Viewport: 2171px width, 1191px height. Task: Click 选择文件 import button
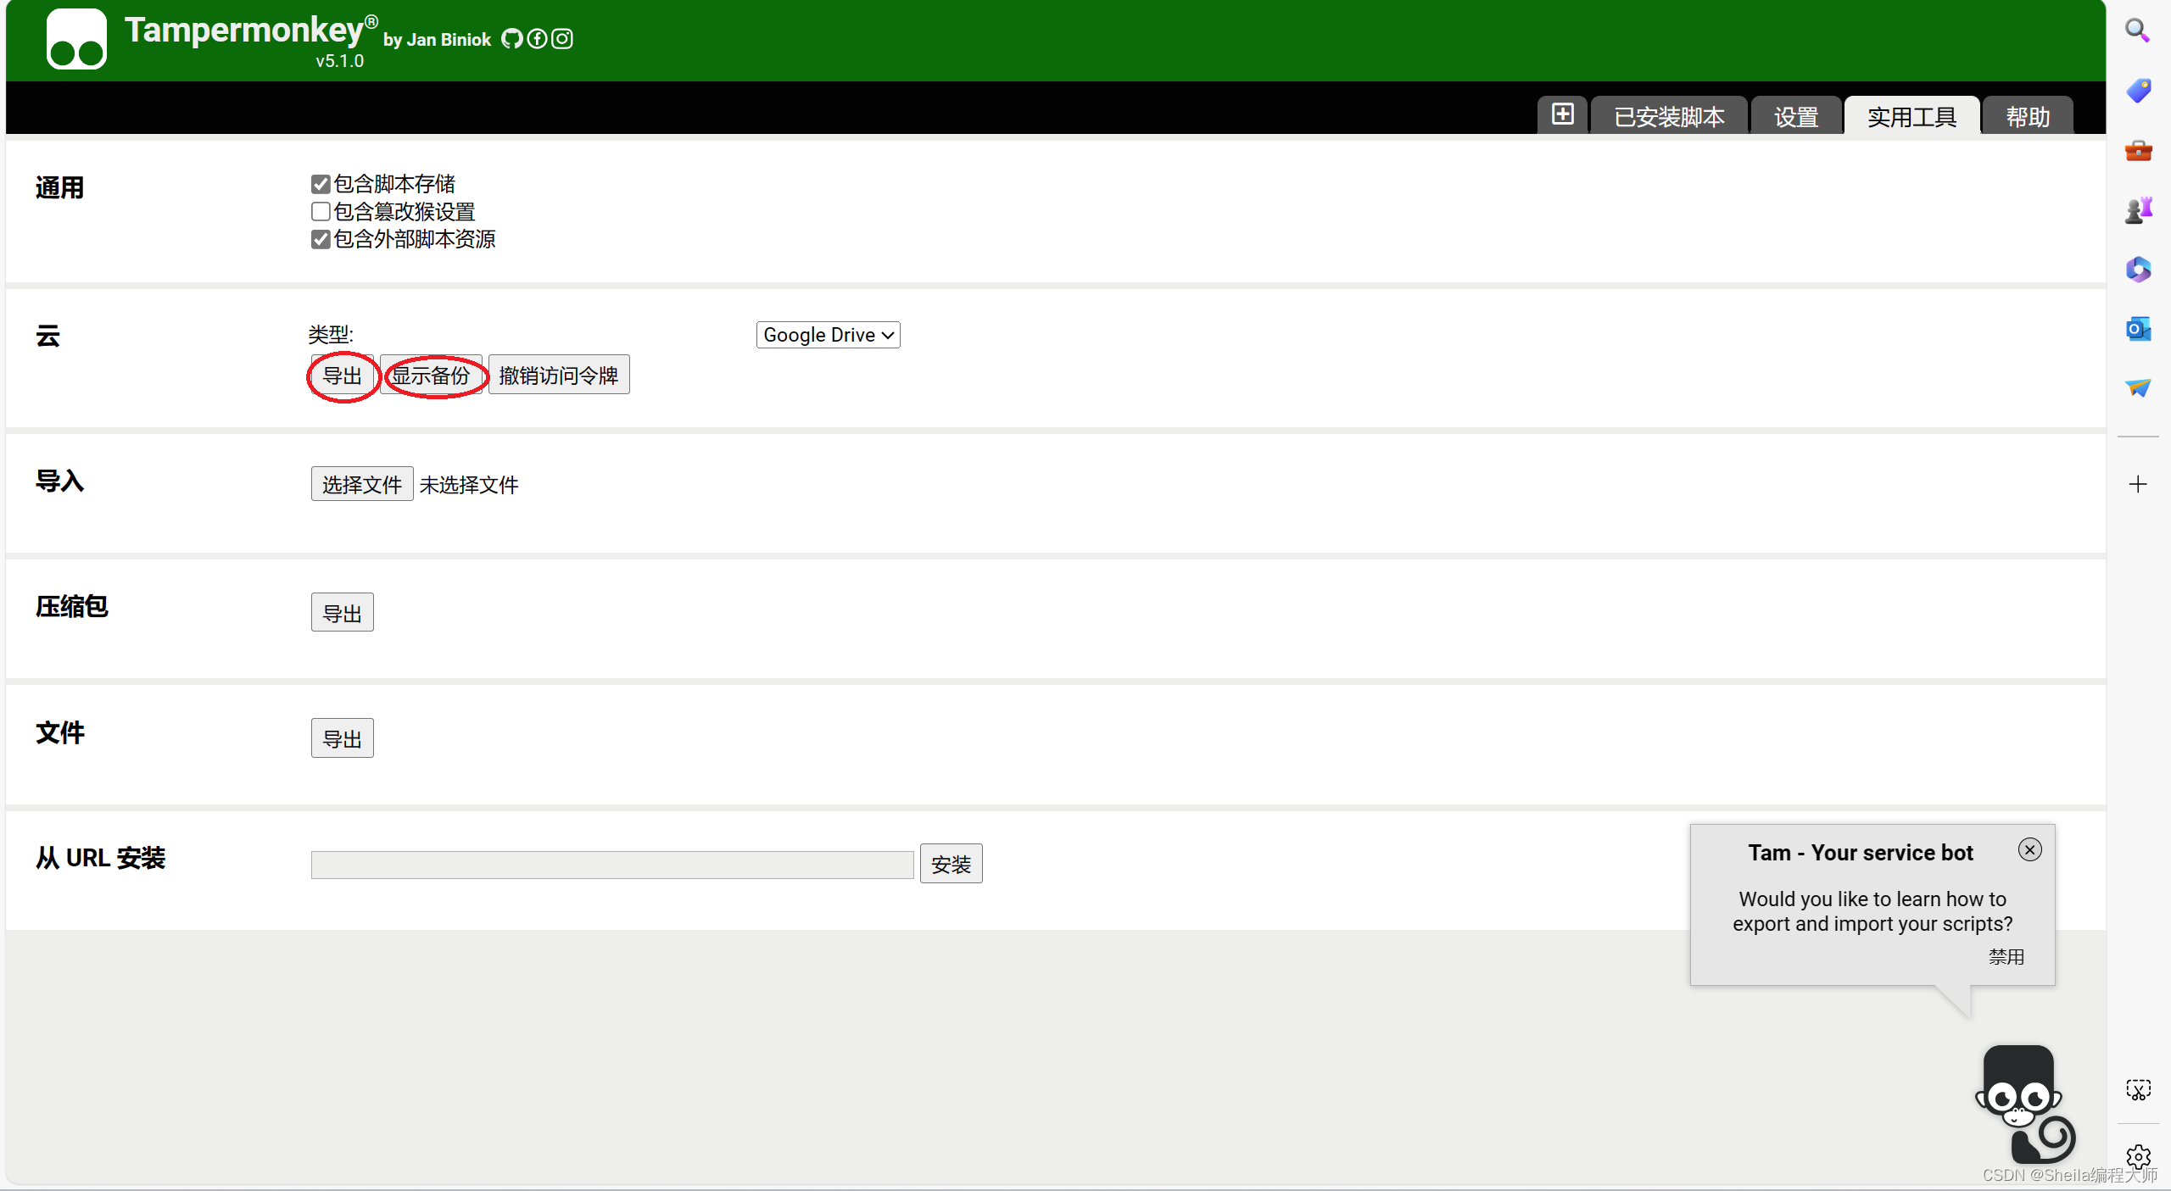tap(361, 484)
